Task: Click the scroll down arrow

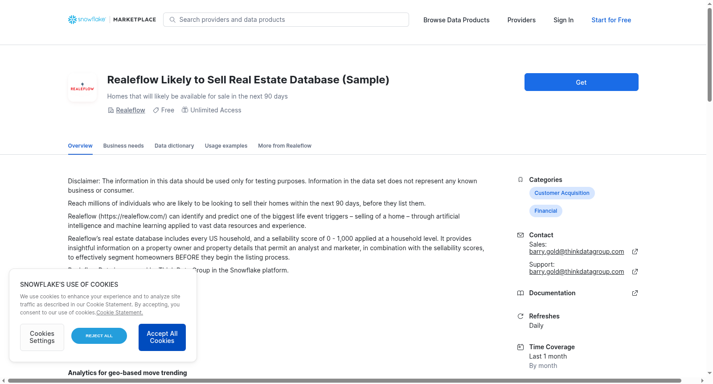Action: (x=709, y=373)
